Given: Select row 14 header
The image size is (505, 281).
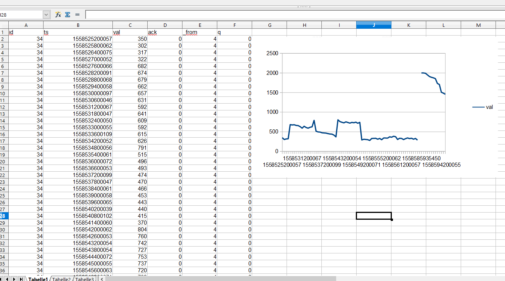Looking at the screenshot, I should pos(4,121).
